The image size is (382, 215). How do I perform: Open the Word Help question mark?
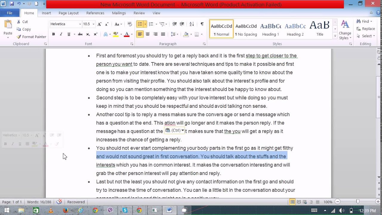(x=378, y=13)
